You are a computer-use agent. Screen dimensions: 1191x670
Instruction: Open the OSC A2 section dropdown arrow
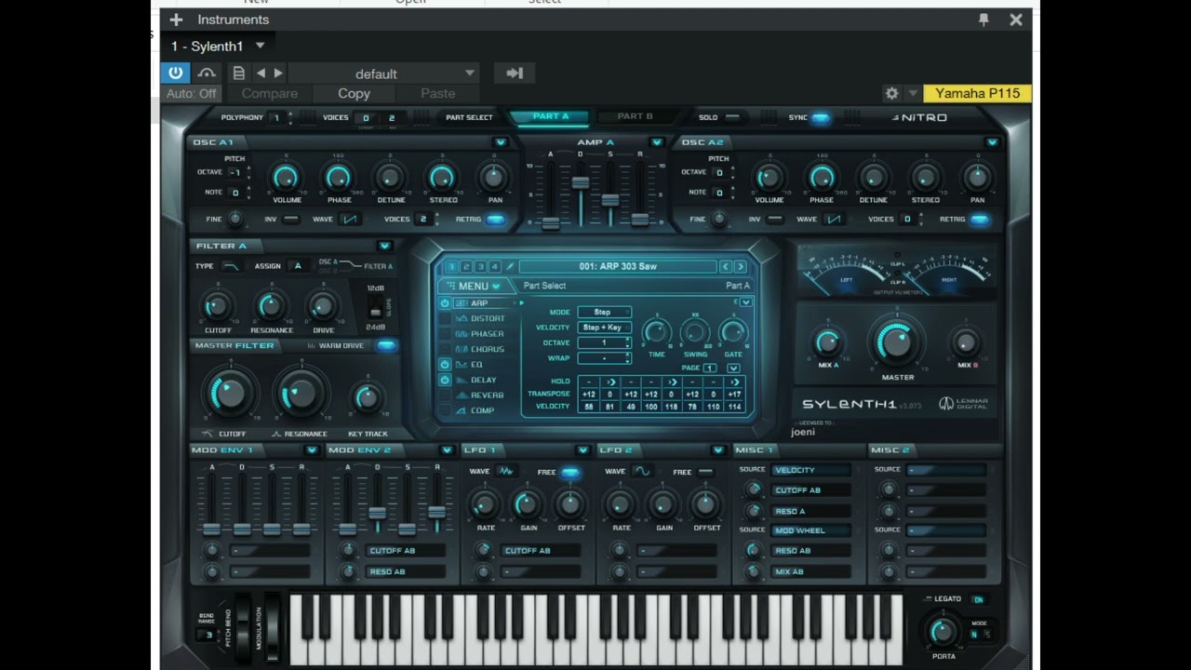[992, 142]
